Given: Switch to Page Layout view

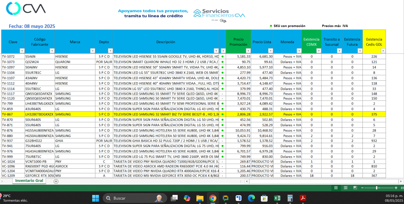Looking at the screenshot, I should (x=345, y=188).
